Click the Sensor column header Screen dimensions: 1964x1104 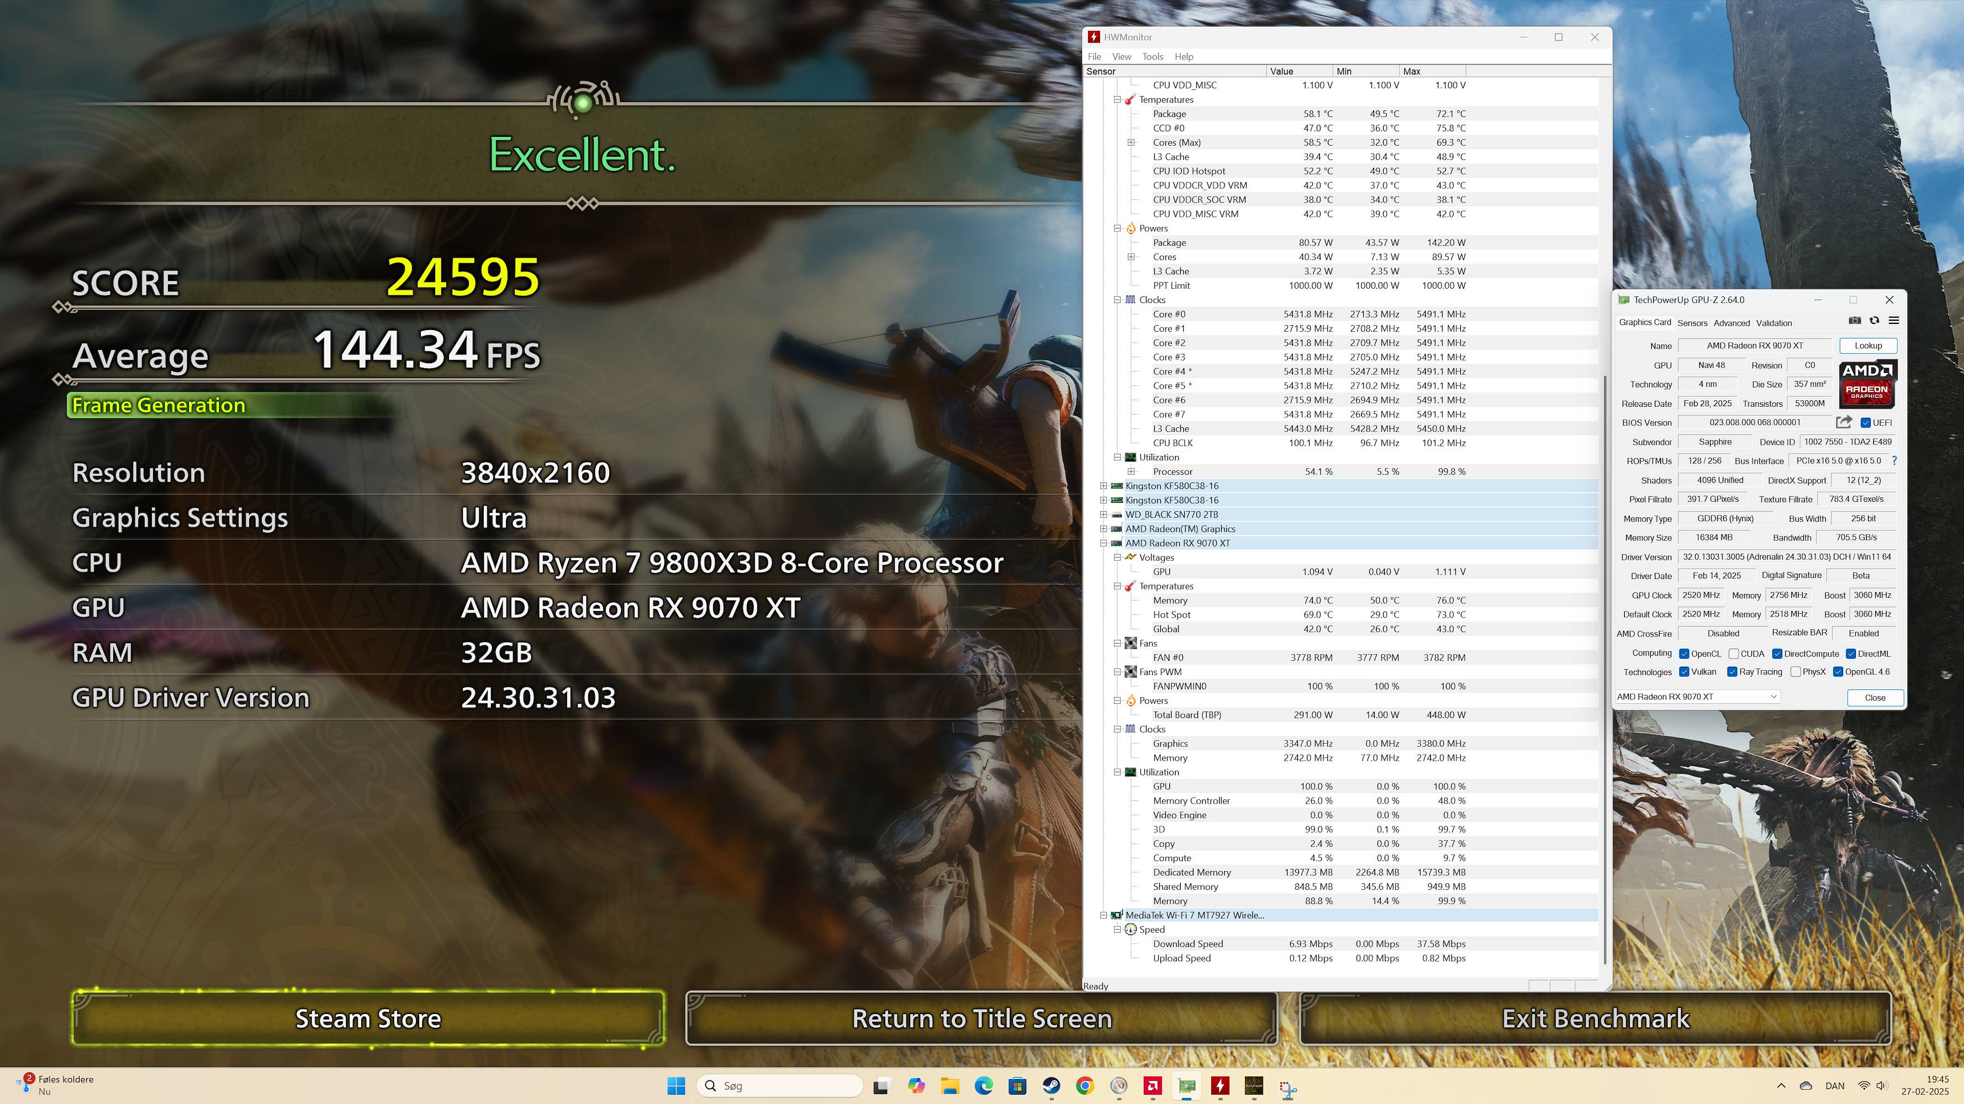1175,71
